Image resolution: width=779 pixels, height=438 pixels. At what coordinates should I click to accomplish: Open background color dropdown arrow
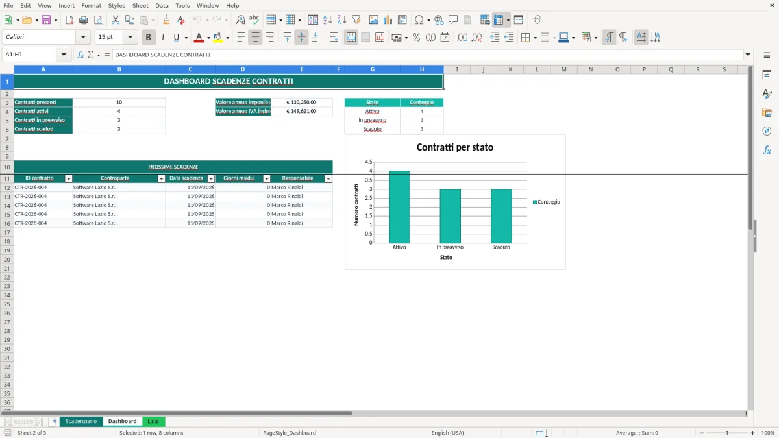(x=227, y=38)
